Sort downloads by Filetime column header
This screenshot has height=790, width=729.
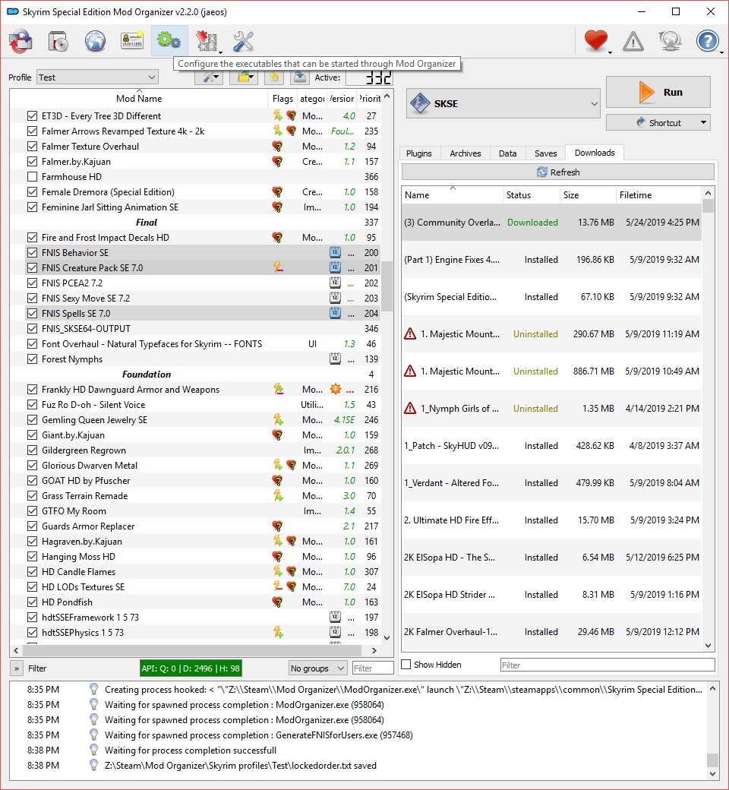tap(658, 195)
